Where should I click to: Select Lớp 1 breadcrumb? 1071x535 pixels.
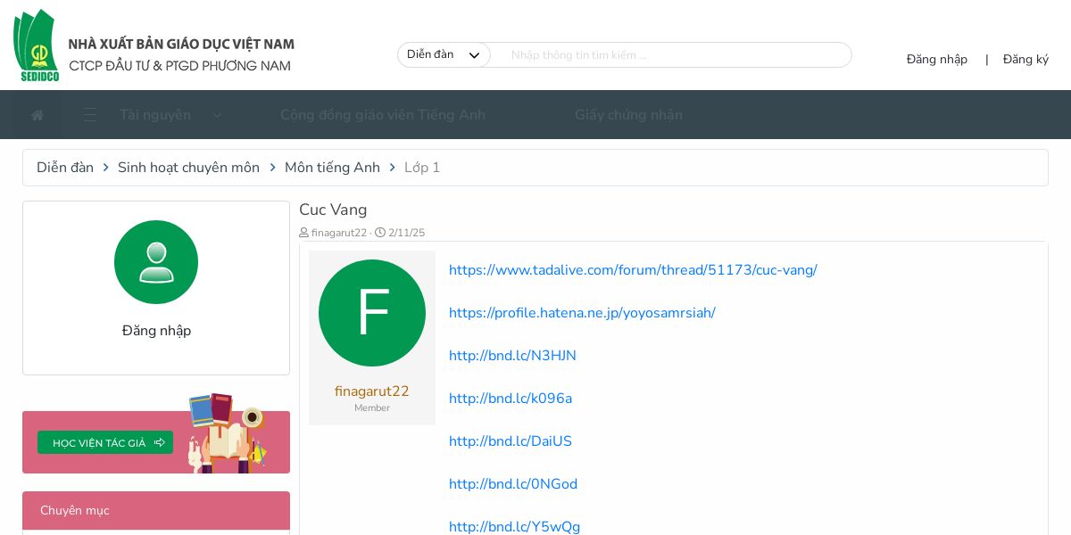point(422,168)
